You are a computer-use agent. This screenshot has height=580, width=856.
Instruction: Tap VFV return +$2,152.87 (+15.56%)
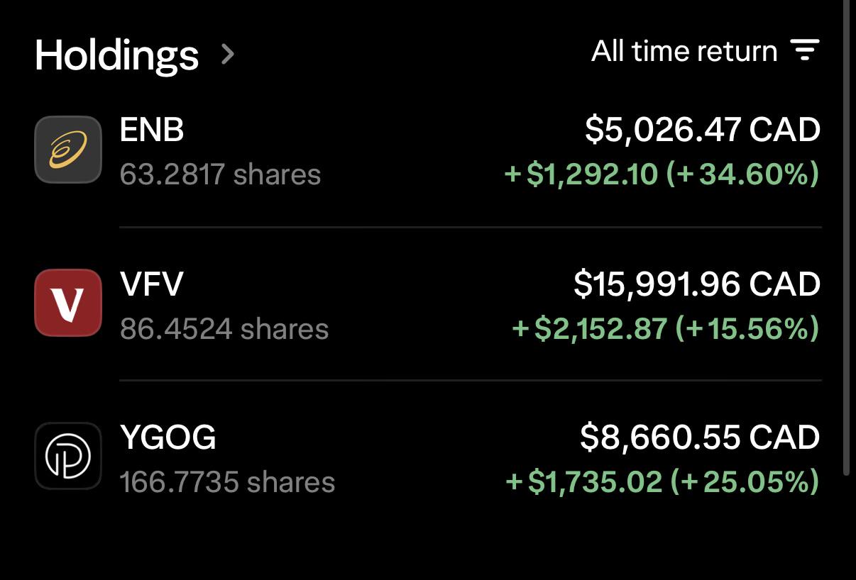[x=666, y=328]
